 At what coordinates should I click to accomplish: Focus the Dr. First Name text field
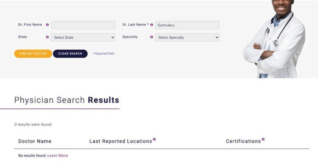point(83,25)
